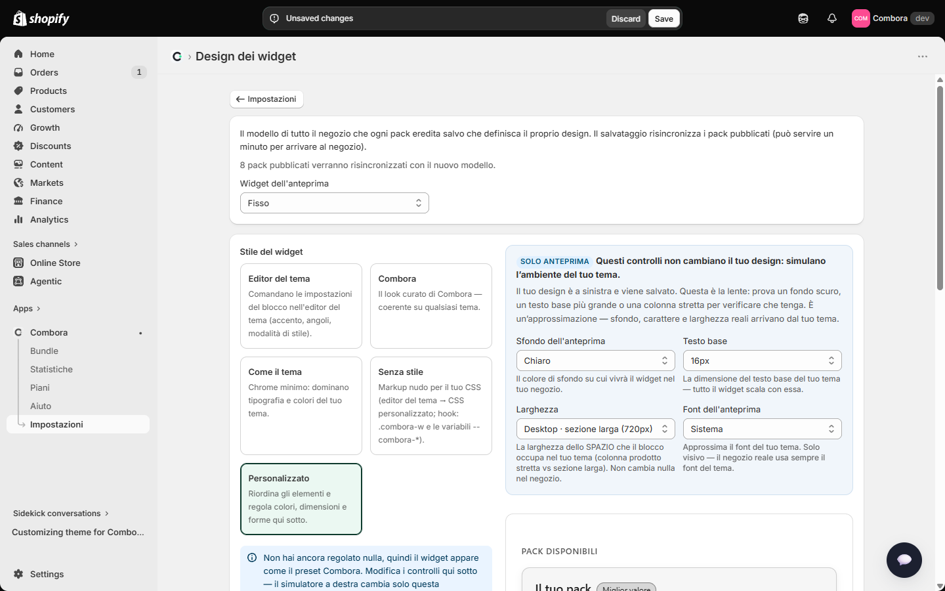The height and width of the screenshot is (591, 945).
Task: Expand Sidekick conversations
Action: (61, 514)
